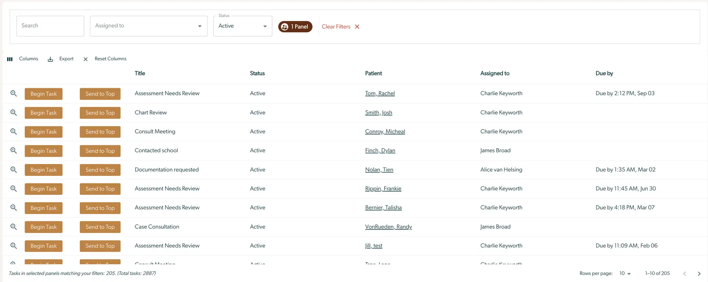Open patient link Bernier, Talisha

[383, 208]
